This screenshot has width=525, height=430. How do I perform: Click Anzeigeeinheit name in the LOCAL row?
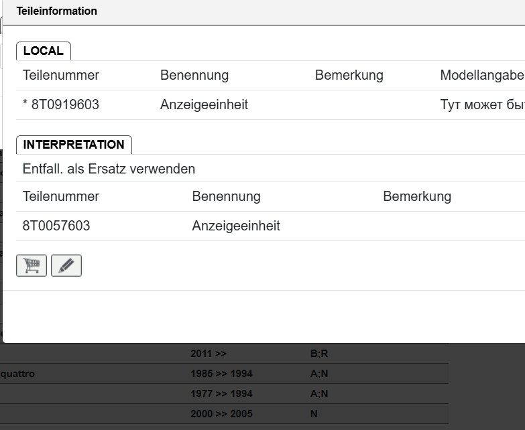click(x=204, y=105)
